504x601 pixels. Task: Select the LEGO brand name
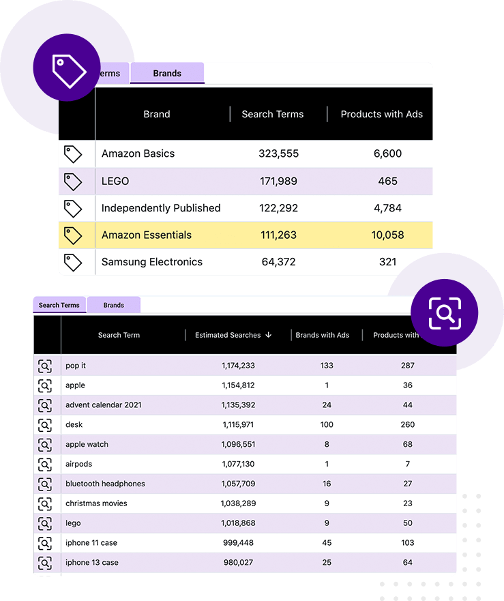click(x=115, y=181)
